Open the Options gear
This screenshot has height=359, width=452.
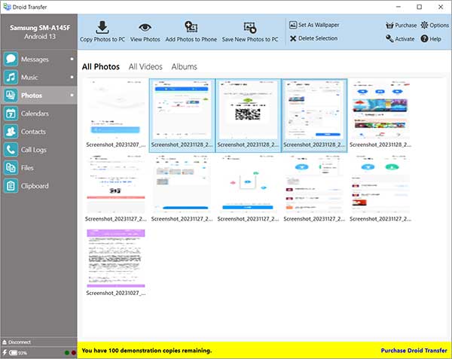pyautogui.click(x=424, y=25)
